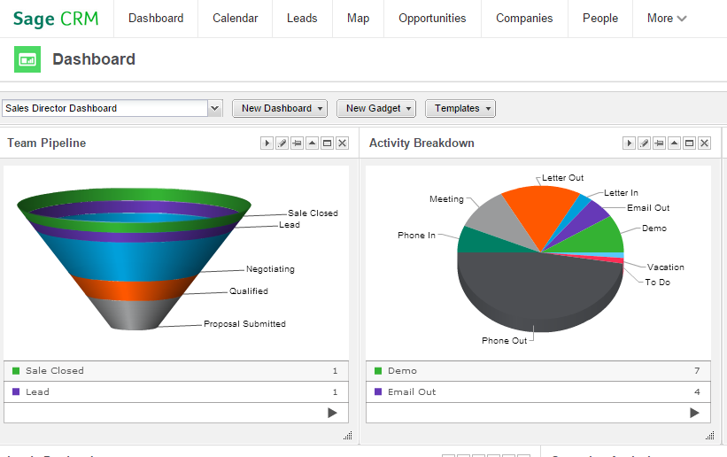Open the Map tab
The image size is (727, 457).
358,19
